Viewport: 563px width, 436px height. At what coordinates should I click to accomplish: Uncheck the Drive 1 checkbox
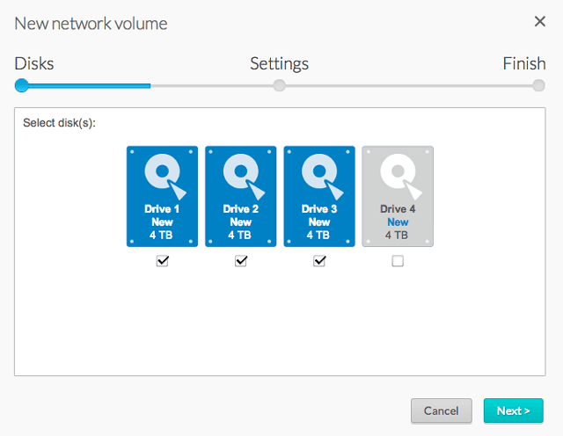tap(162, 261)
